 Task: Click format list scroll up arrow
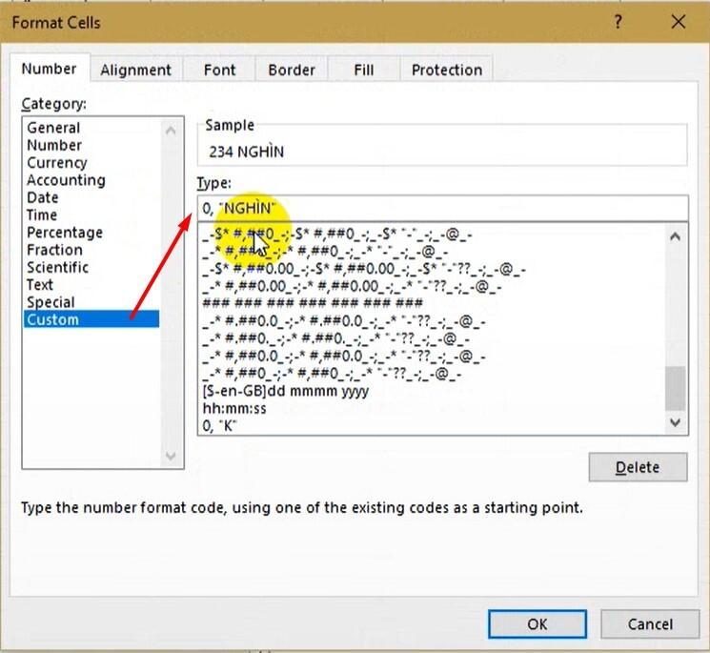pyautogui.click(x=675, y=236)
